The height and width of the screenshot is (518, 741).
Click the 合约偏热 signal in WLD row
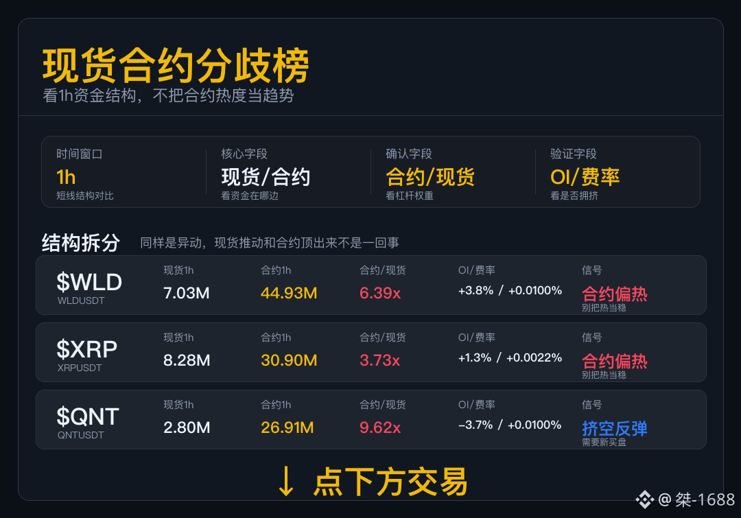click(614, 294)
